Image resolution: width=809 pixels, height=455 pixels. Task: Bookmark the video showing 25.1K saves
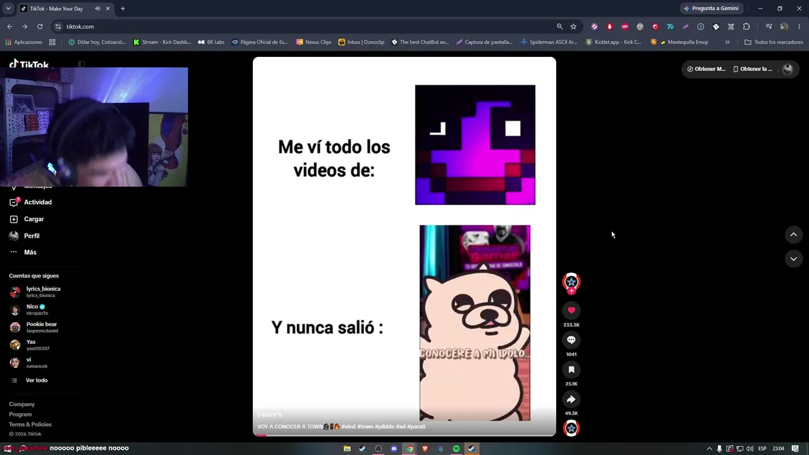[571, 370]
